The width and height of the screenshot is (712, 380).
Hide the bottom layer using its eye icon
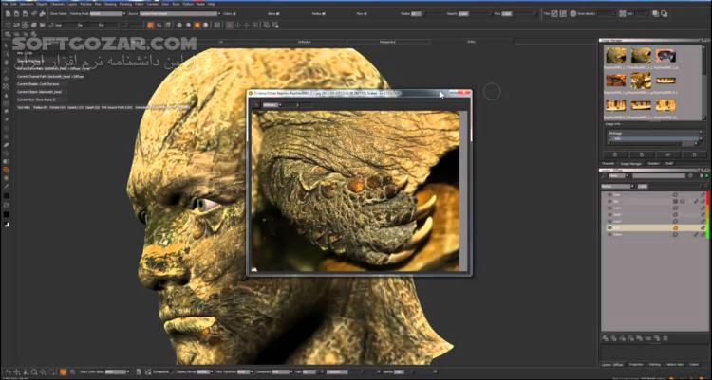pyautogui.click(x=609, y=234)
